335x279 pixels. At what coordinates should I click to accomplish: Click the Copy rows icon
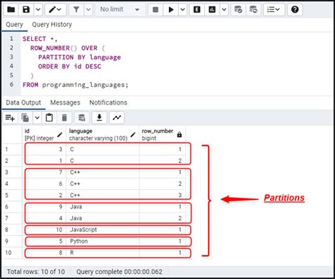click(x=25, y=117)
